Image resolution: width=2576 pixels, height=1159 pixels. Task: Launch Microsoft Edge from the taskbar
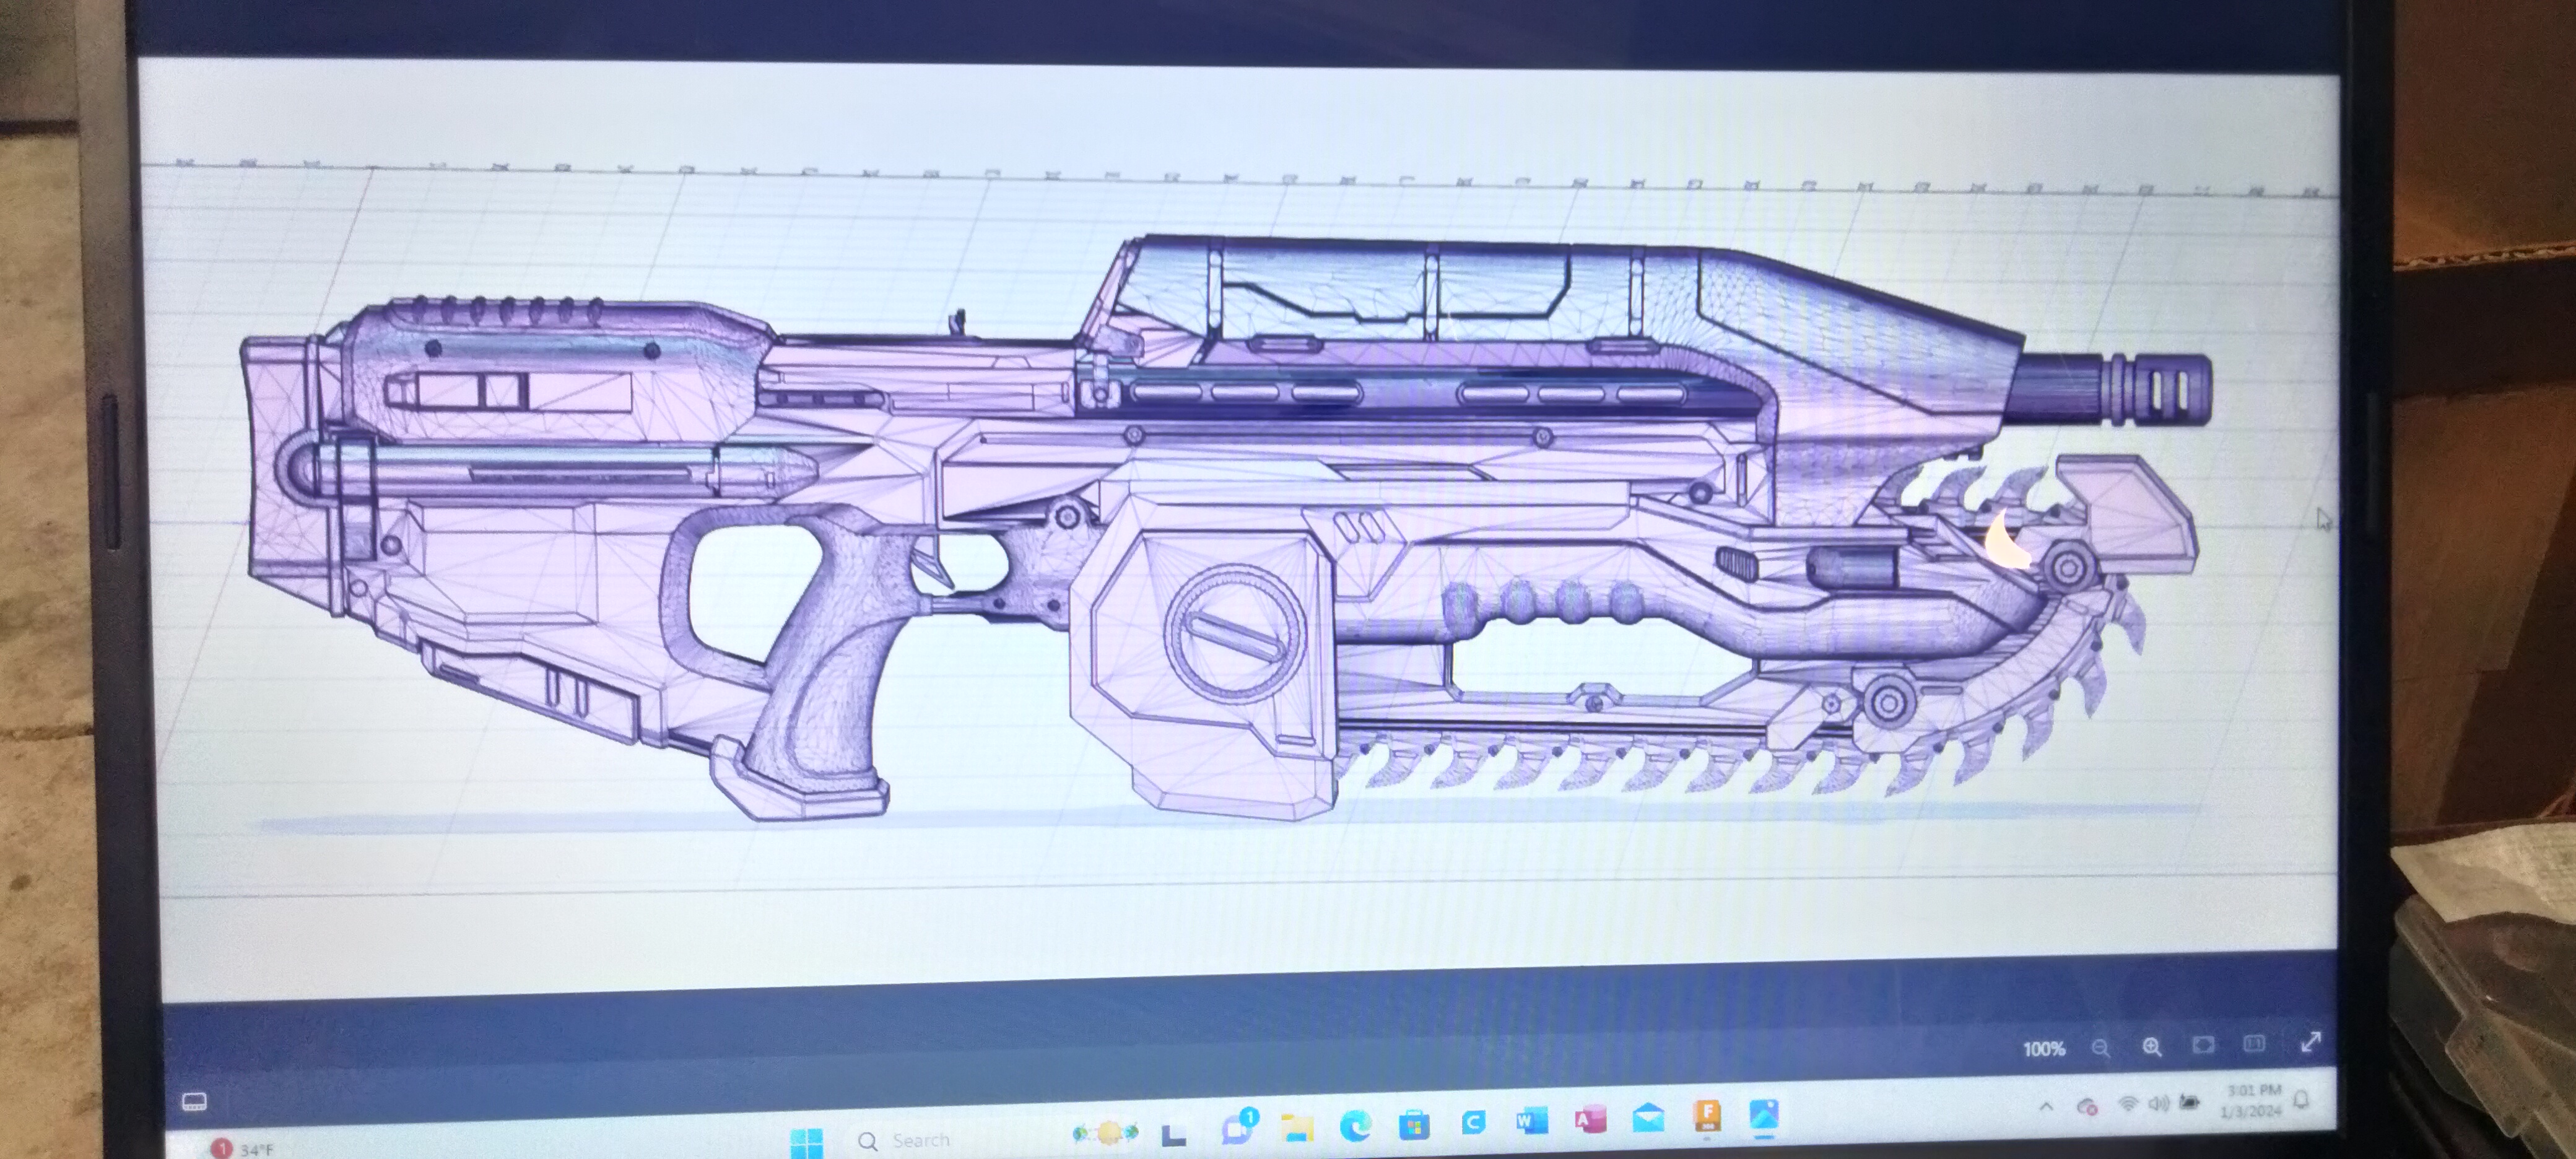pyautogui.click(x=1355, y=1126)
